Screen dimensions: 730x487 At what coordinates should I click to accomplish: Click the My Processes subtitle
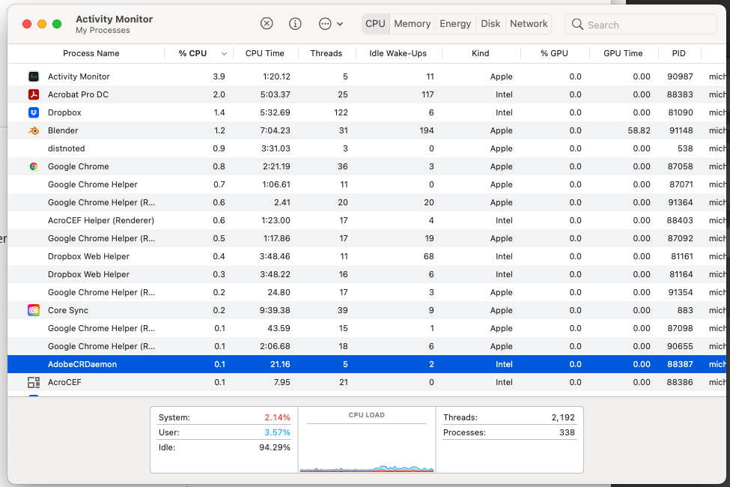click(x=103, y=30)
